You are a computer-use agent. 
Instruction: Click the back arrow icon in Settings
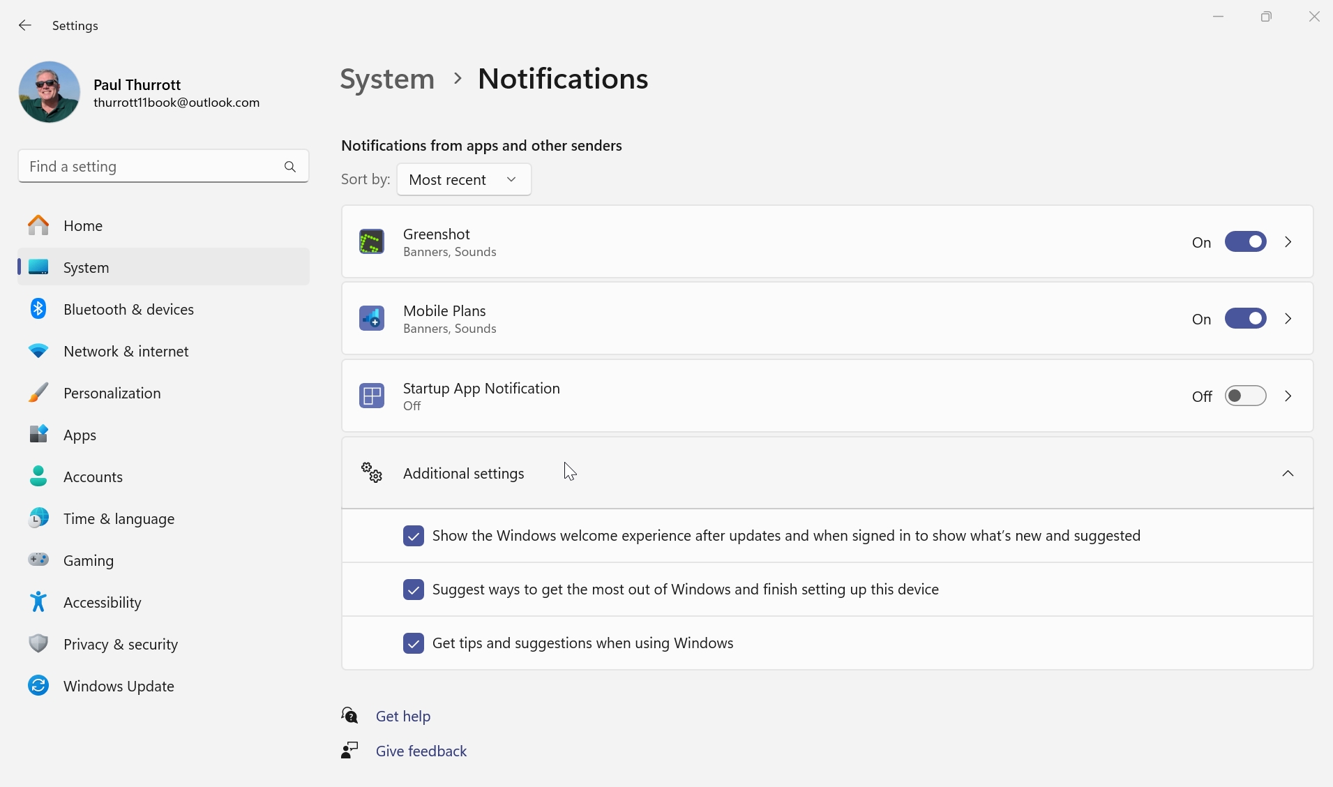click(25, 26)
